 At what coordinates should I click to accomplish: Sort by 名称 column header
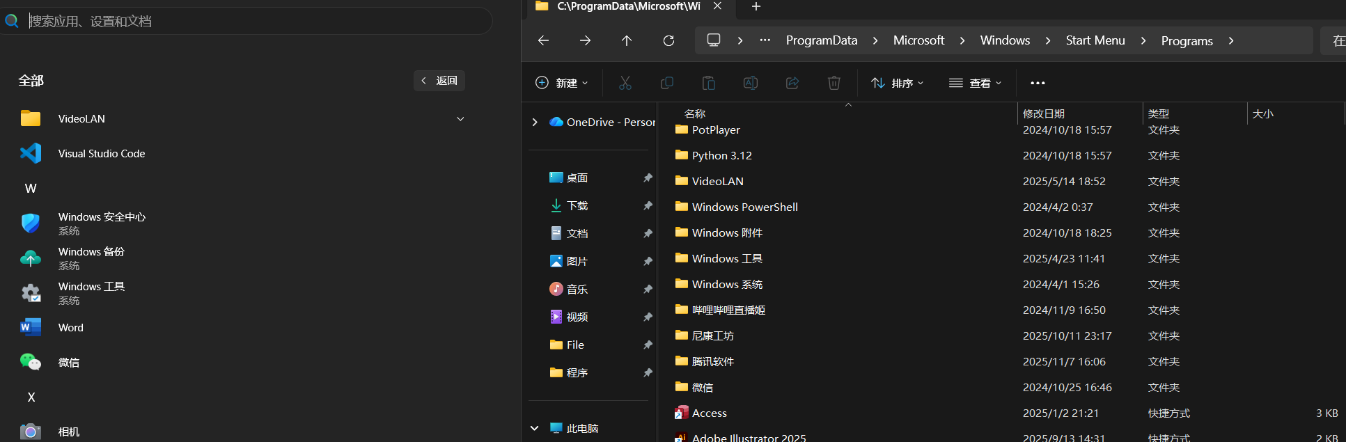[695, 113]
